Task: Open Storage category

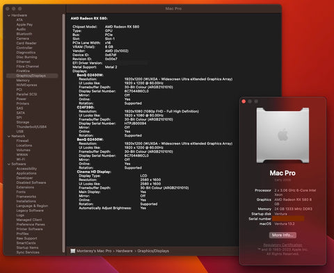Action: coord(23,122)
